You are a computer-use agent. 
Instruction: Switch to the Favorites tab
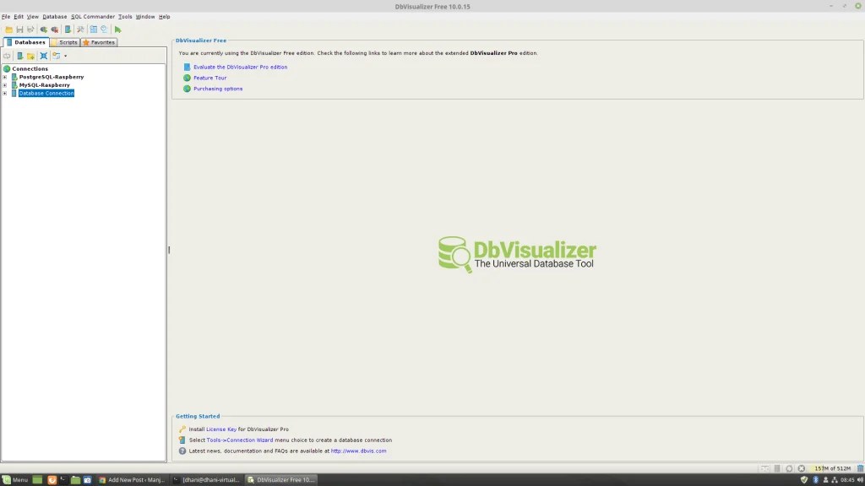click(x=99, y=42)
